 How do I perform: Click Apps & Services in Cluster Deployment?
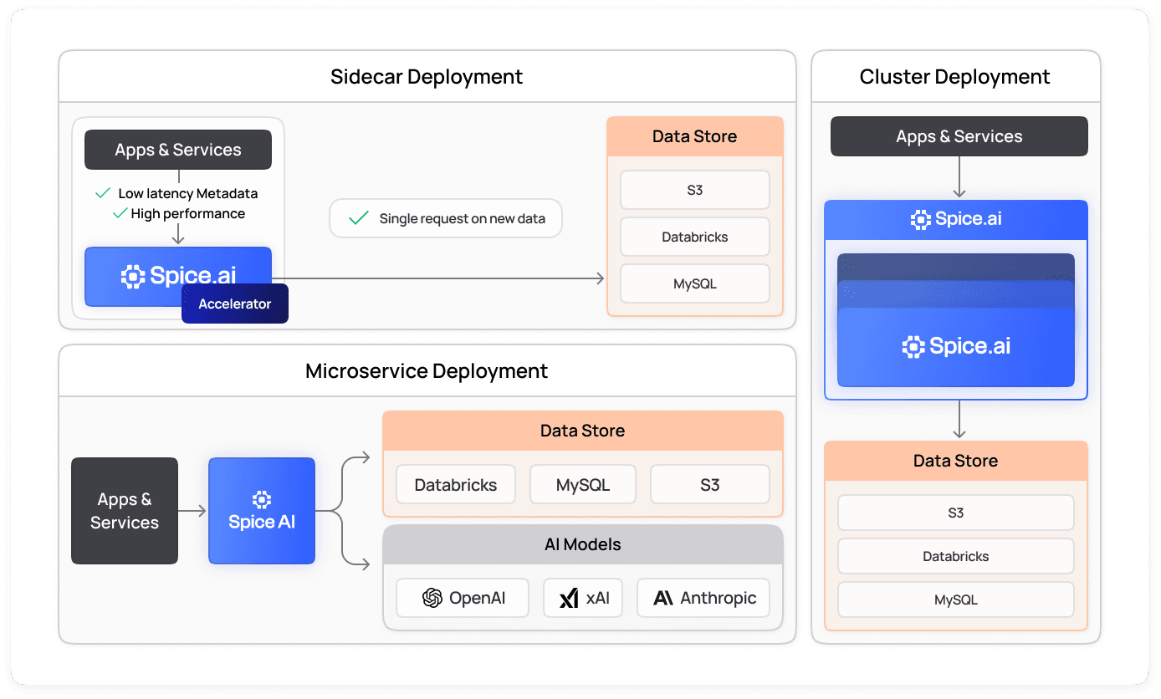pyautogui.click(x=959, y=136)
